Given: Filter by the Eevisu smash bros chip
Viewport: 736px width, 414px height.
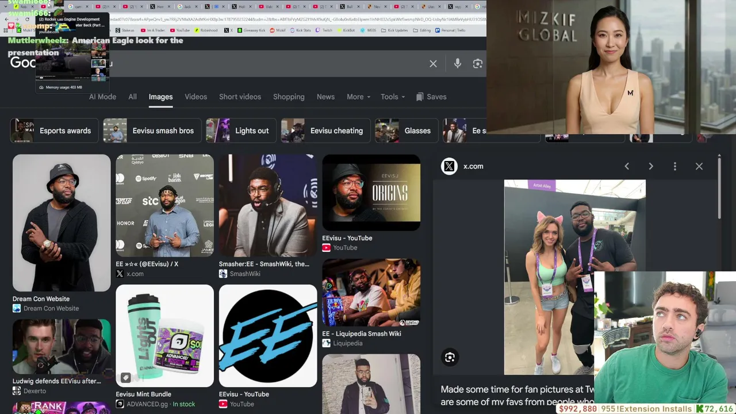Looking at the screenshot, I should pos(152,131).
